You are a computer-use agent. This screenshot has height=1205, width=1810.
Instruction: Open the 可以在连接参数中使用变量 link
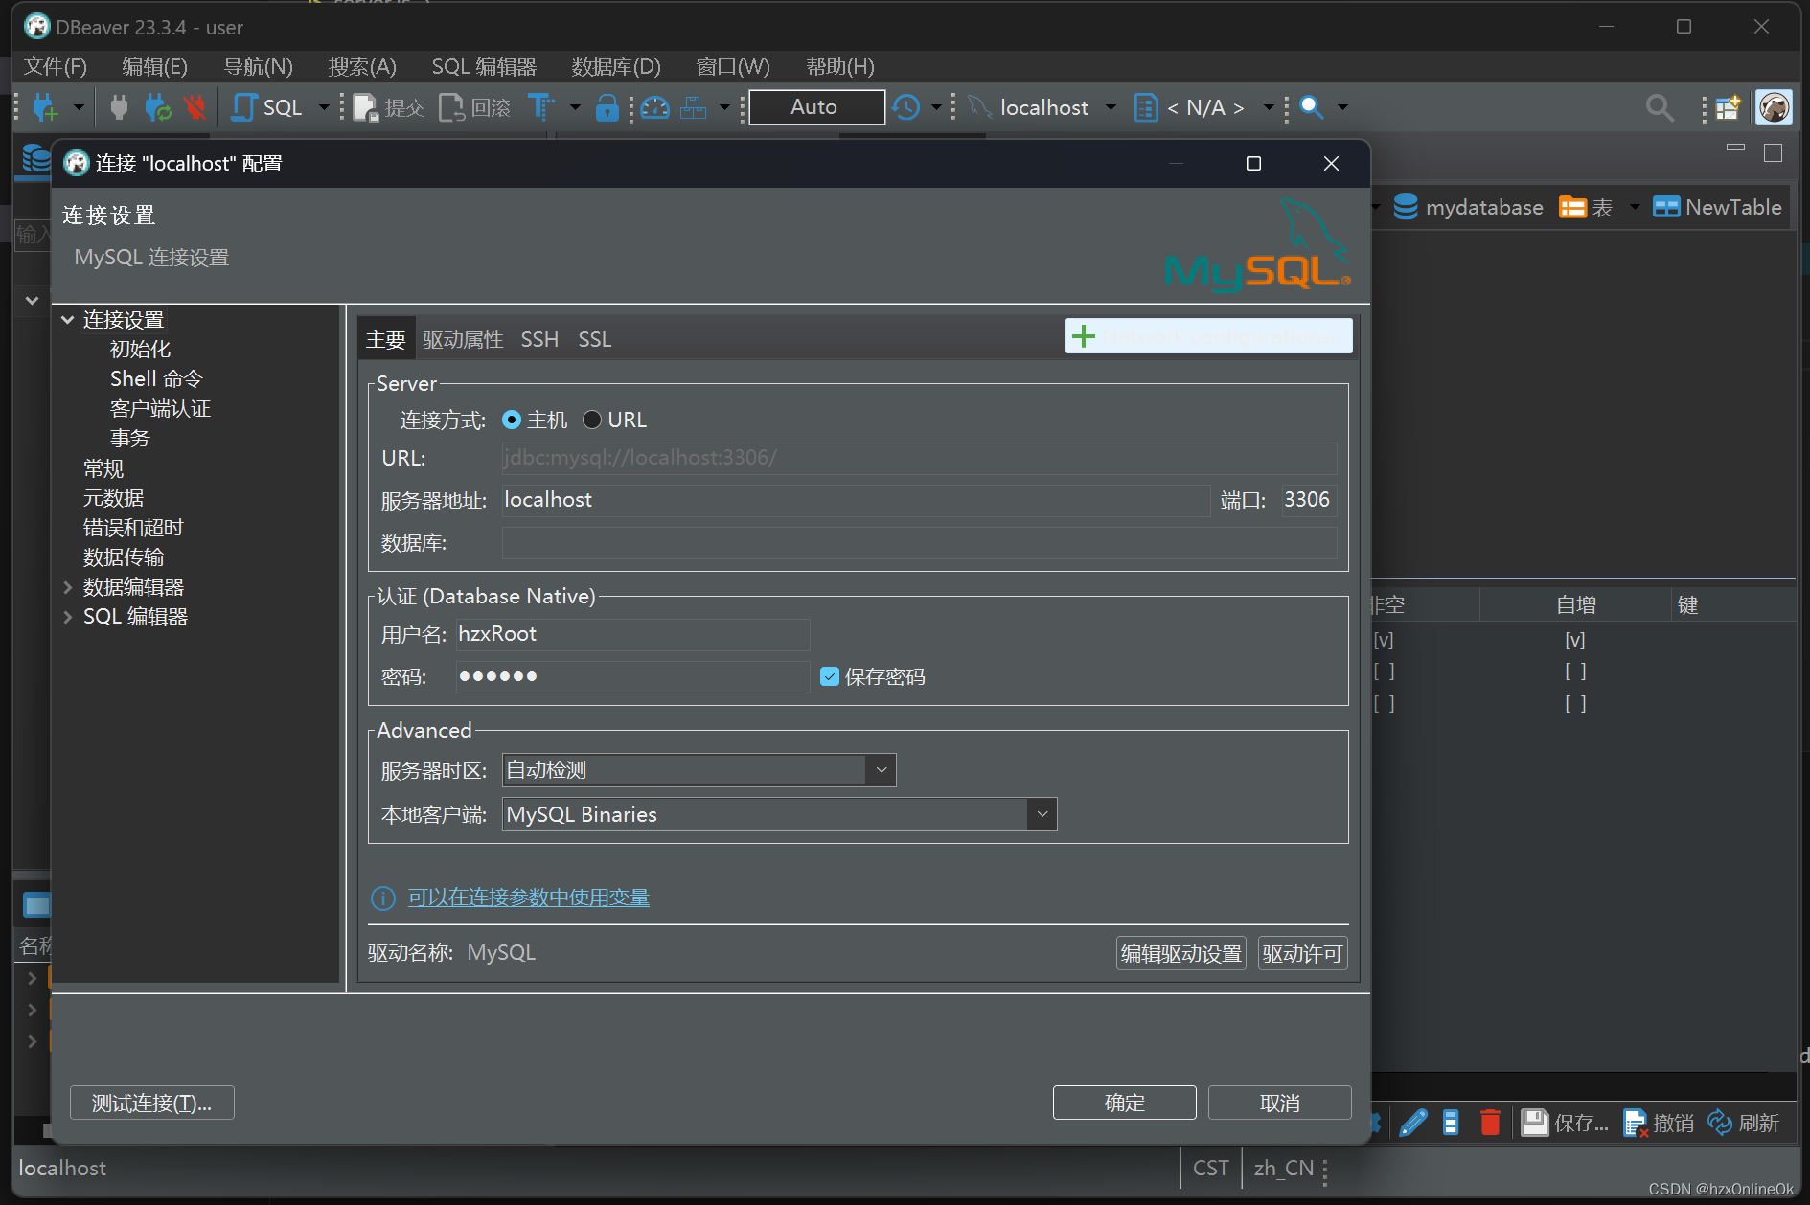529,898
